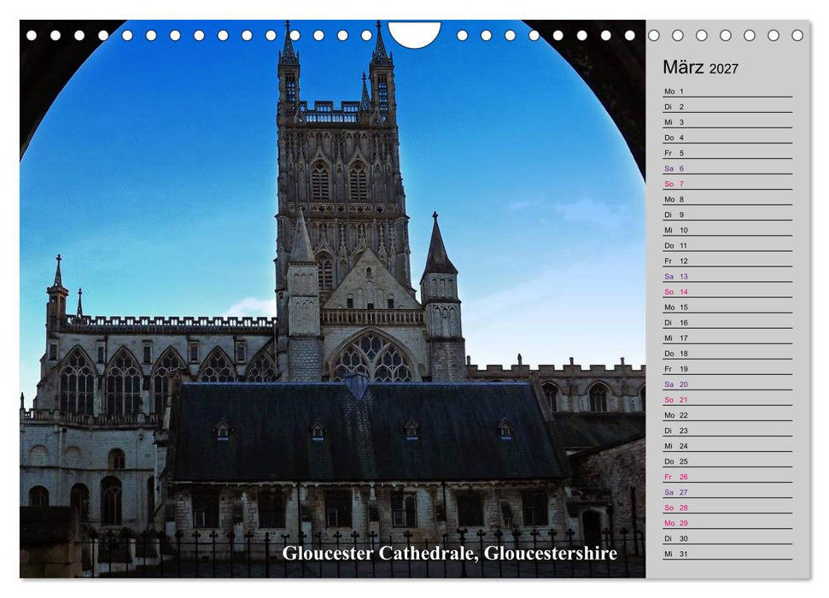Viewport: 829px width, 598px height.
Task: Select the 'Di 30' calendar row
Action: 727,538
